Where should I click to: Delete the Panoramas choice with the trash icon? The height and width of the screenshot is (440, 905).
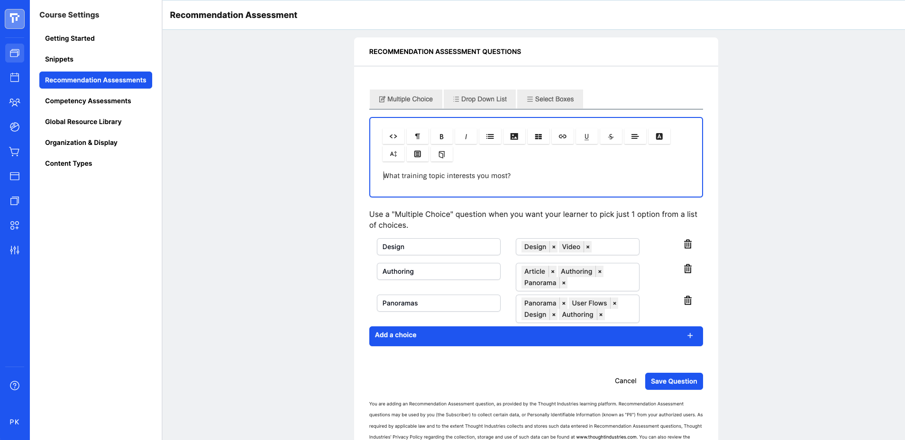coord(688,300)
